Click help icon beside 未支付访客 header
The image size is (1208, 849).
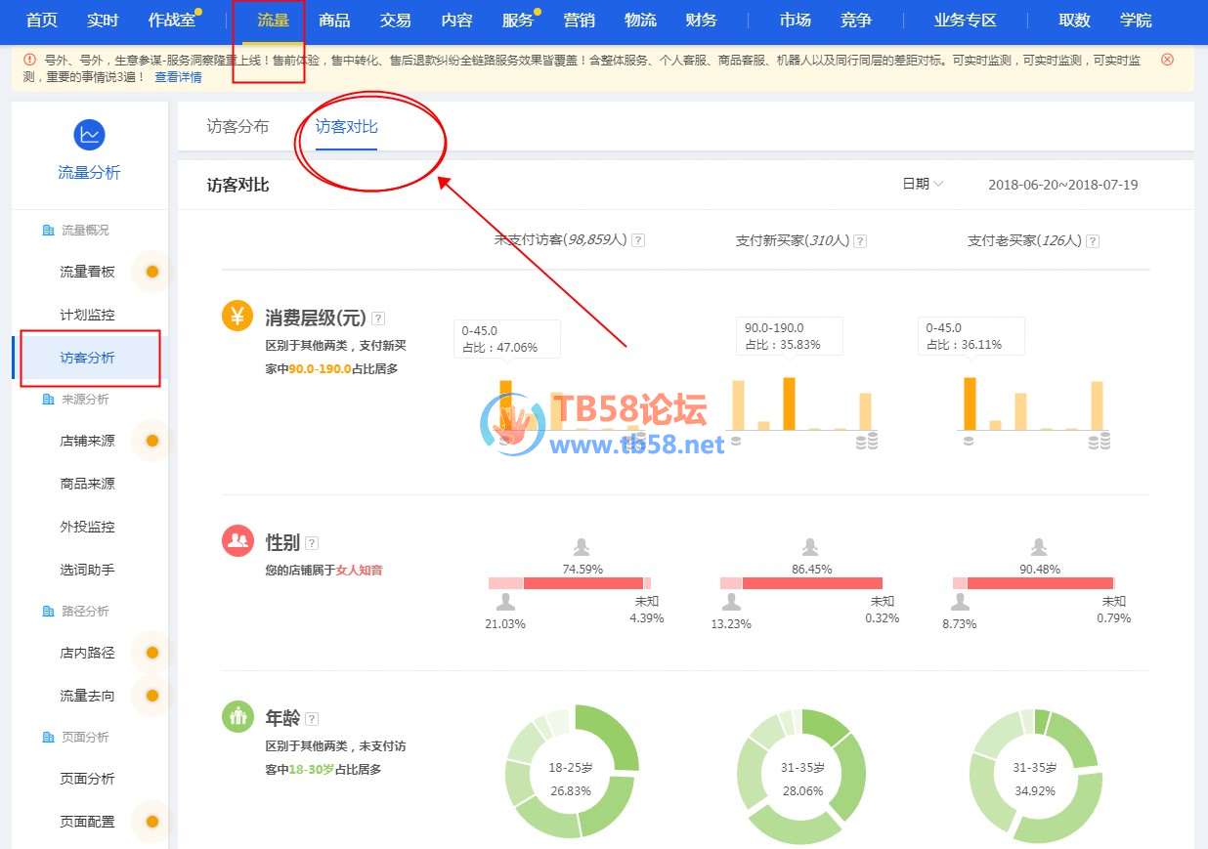click(638, 240)
